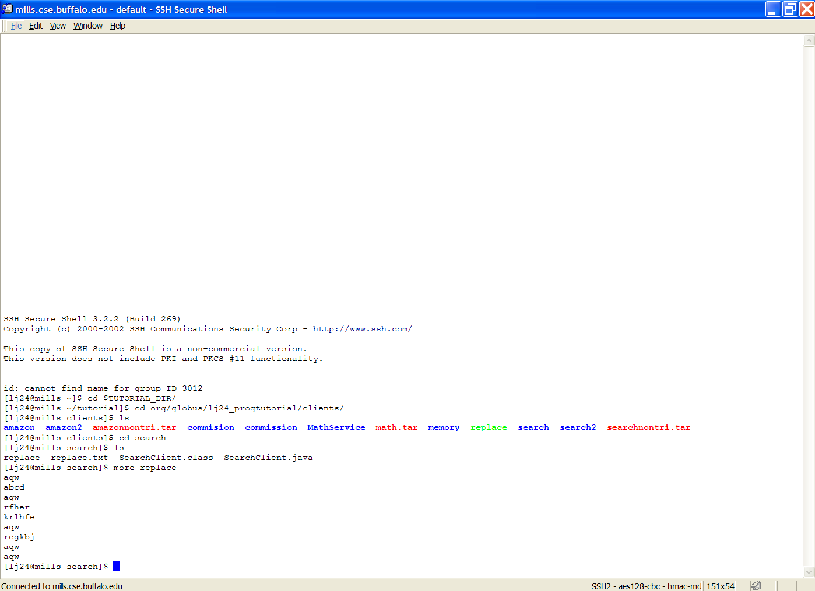This screenshot has height=591, width=815.
Task: Open the File menu
Action: [16, 26]
